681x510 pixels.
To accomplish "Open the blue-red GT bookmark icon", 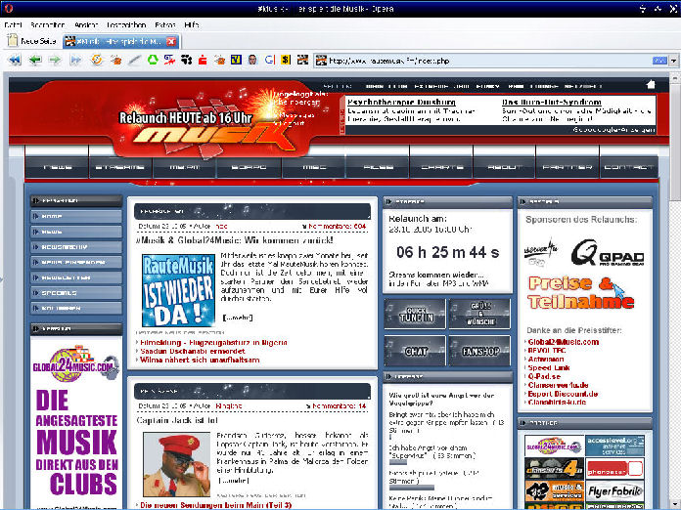I will pyautogui.click(x=169, y=60).
